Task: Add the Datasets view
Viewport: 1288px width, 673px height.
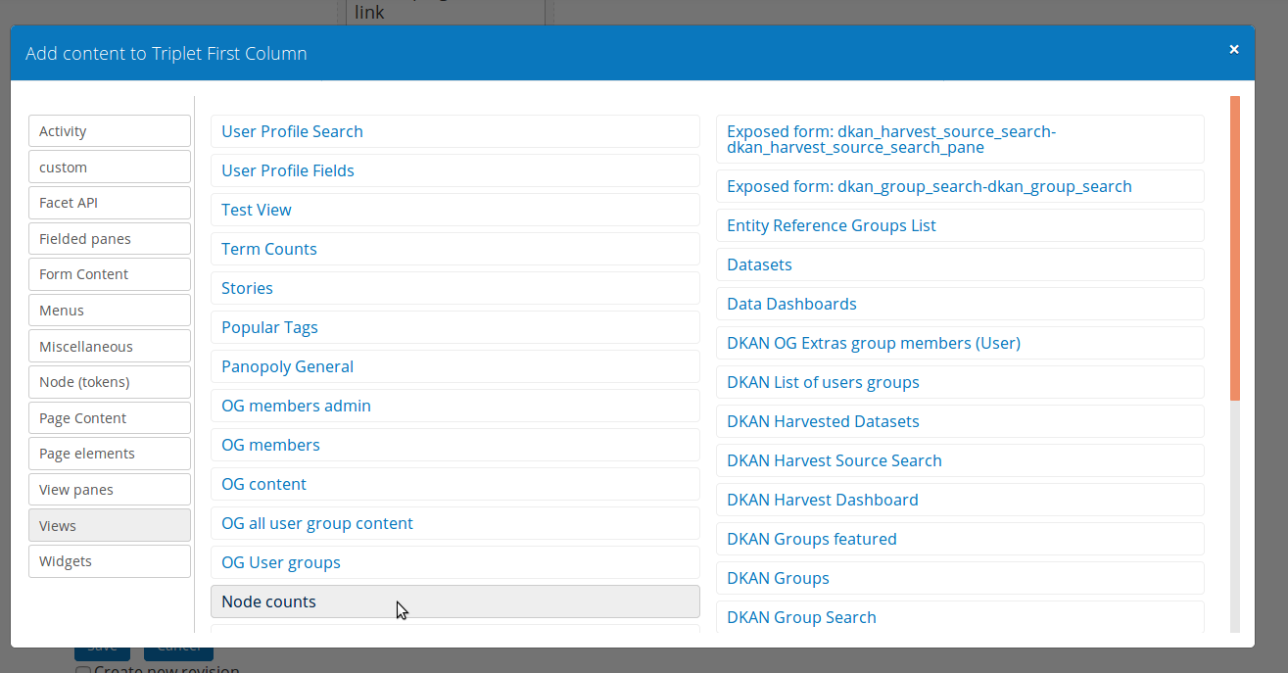Action: (960, 264)
